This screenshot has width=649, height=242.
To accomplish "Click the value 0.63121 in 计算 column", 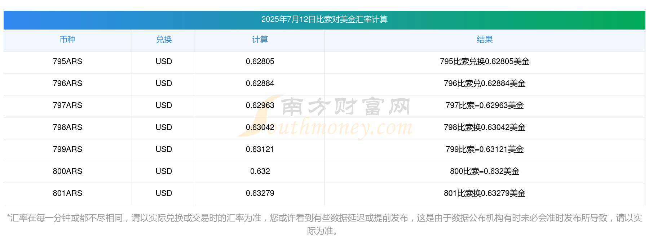I will coord(260,149).
